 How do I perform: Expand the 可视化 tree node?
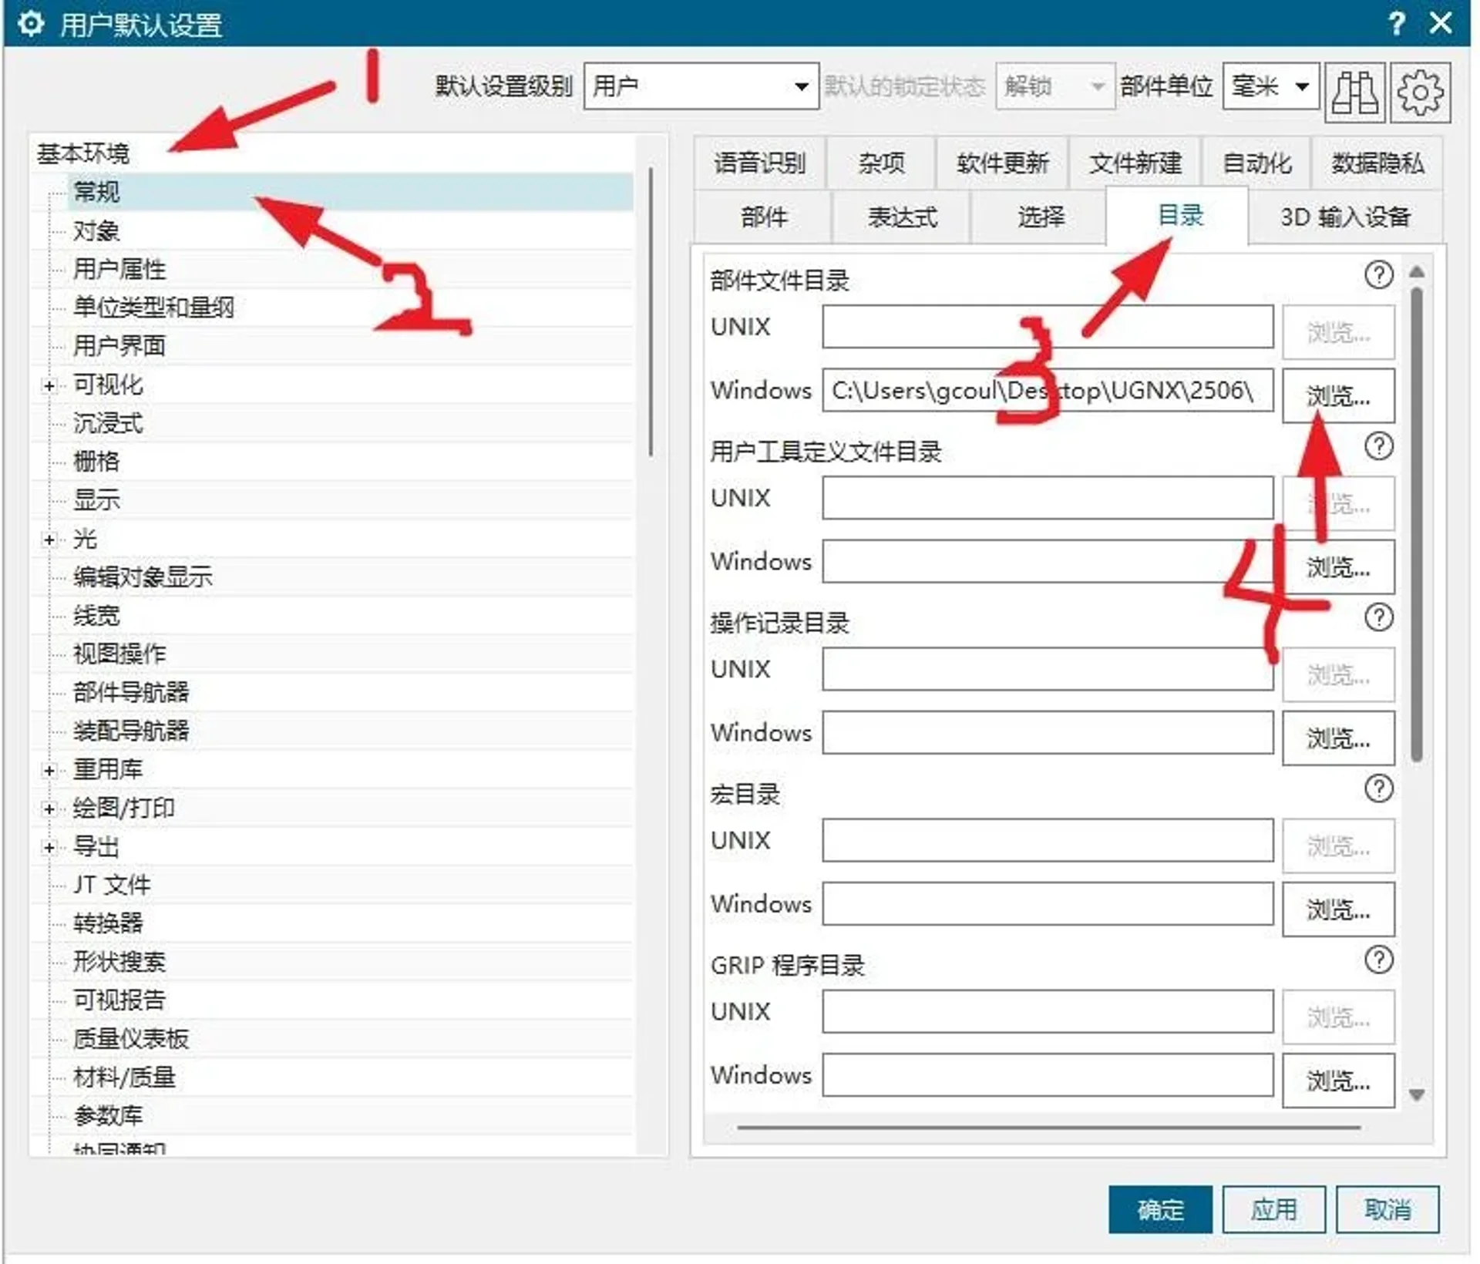pyautogui.click(x=49, y=385)
